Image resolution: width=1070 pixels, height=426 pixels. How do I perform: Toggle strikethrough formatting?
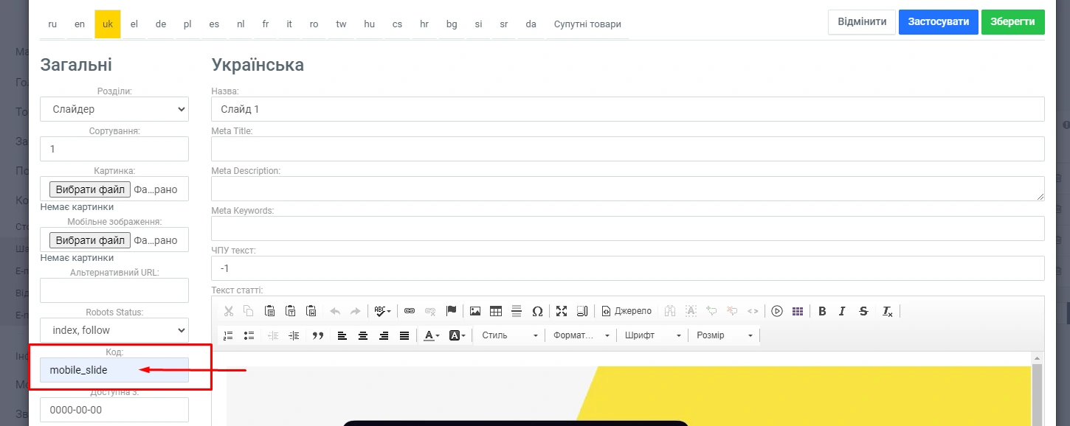tap(863, 311)
